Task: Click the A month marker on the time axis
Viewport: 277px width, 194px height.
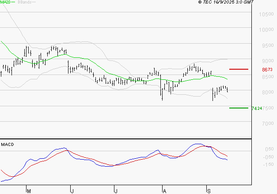Action: click(164, 191)
